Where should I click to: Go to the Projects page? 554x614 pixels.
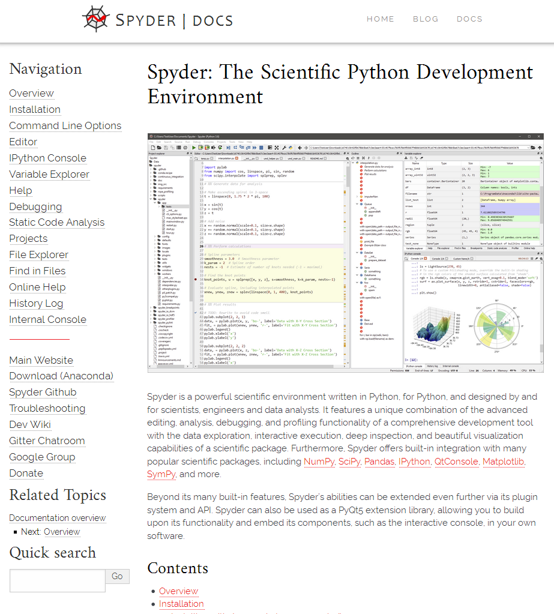click(x=28, y=238)
